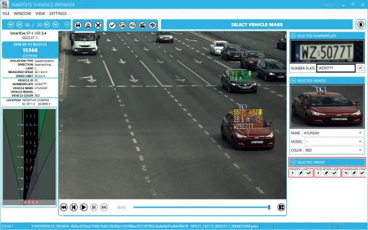This screenshot has height=230, width=368.
Task: Open the WINDOW menu
Action: coord(22,13)
